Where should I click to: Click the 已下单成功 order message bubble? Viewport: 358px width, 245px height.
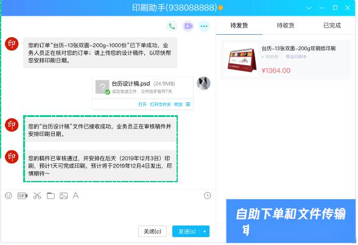[100, 53]
